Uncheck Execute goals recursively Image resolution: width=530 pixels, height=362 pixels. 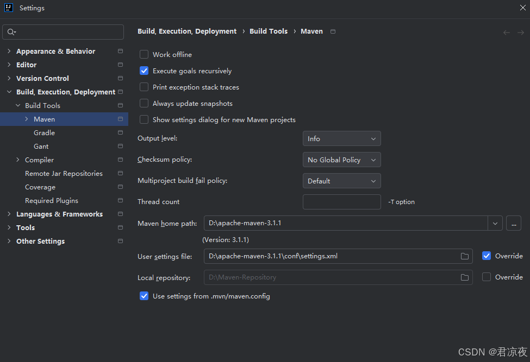click(x=144, y=71)
